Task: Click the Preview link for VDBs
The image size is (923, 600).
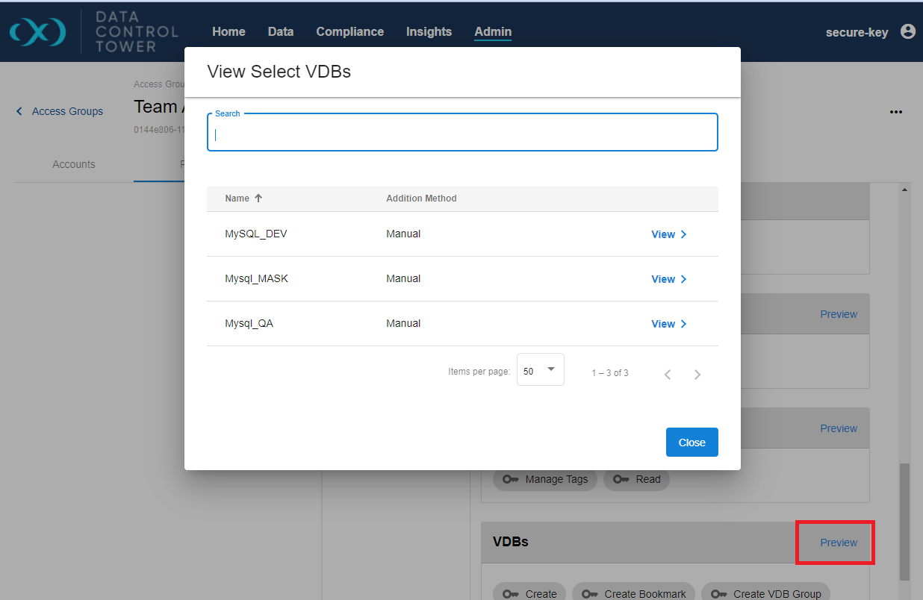Action: pyautogui.click(x=838, y=543)
